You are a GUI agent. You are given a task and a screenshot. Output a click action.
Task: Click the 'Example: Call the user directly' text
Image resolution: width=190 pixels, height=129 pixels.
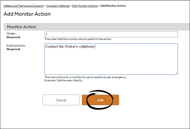coord(64,80)
